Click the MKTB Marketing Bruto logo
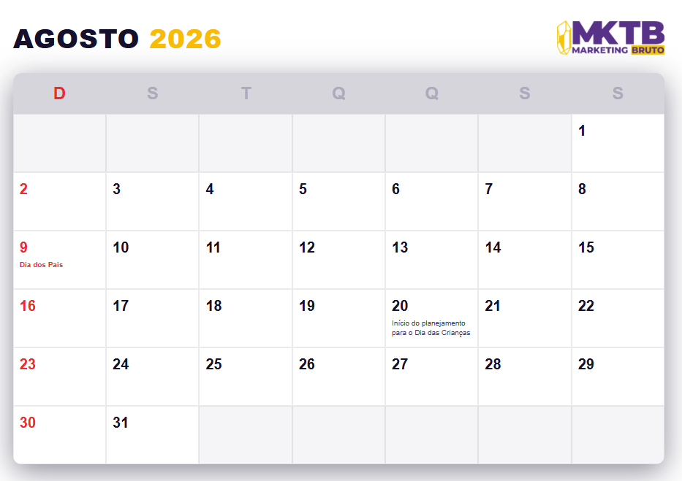Image resolution: width=682 pixels, height=481 pixels. pos(611,38)
